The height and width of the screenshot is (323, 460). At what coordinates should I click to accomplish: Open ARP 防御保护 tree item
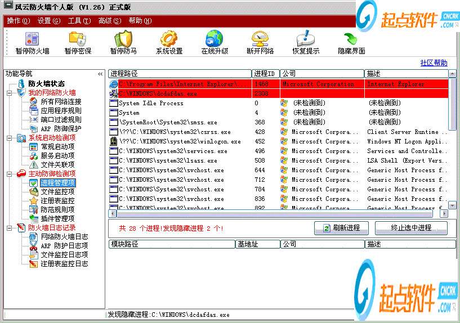pyautogui.click(x=61, y=129)
